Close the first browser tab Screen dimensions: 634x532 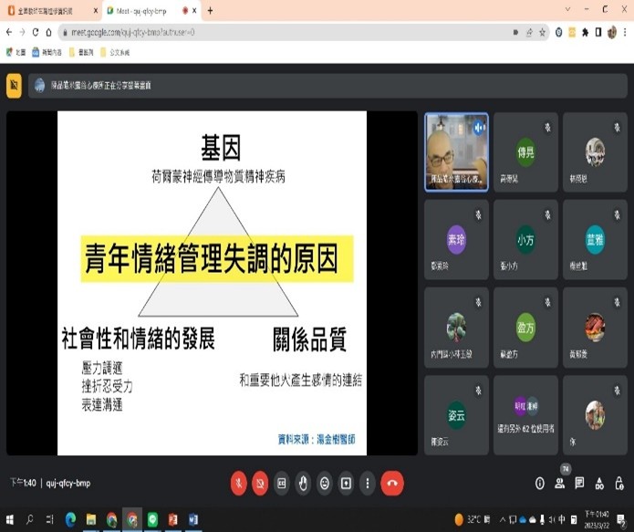click(x=96, y=11)
